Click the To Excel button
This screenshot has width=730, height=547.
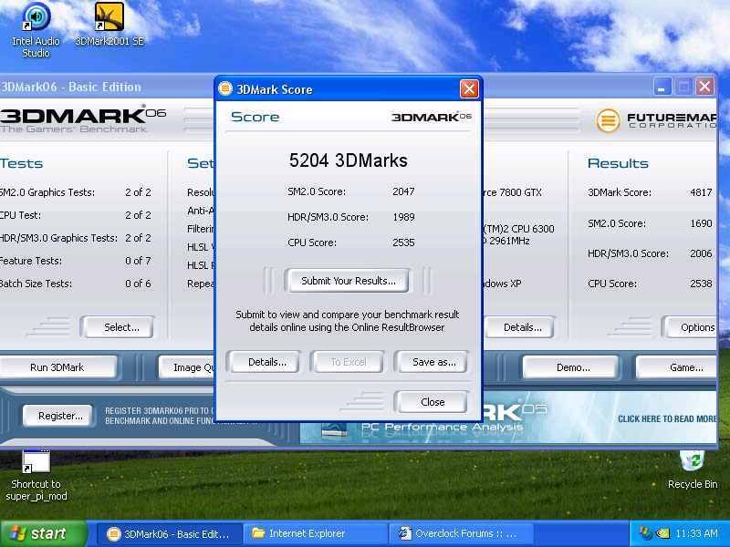coord(349,362)
